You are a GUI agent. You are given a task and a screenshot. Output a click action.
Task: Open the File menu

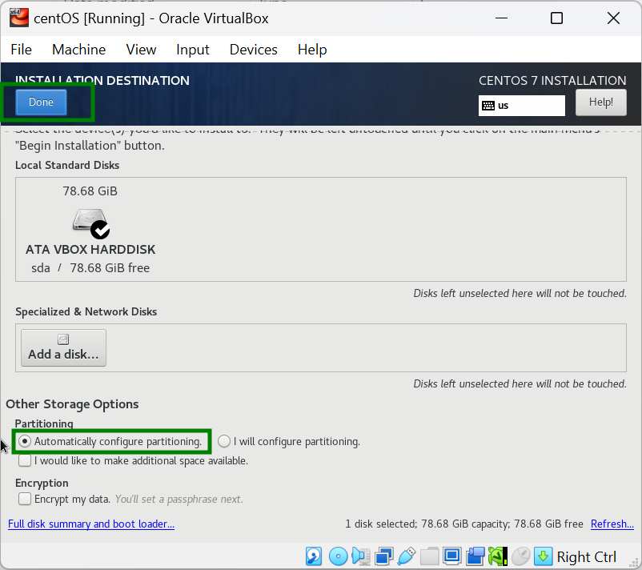(22, 50)
